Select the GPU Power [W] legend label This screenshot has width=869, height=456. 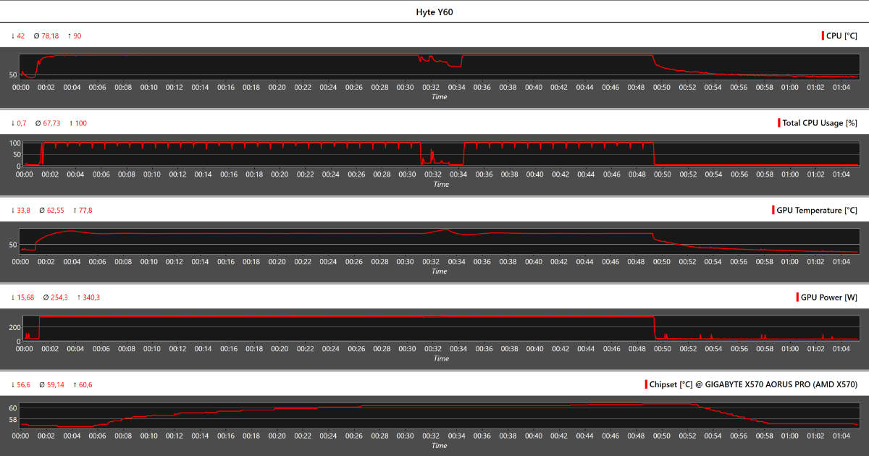coord(829,297)
